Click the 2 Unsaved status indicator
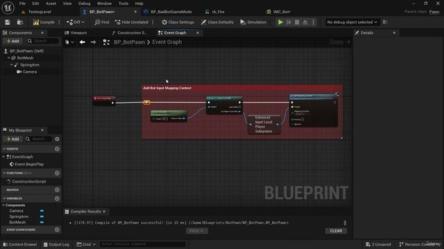The width and height of the screenshot is (444, 249). 378,244
